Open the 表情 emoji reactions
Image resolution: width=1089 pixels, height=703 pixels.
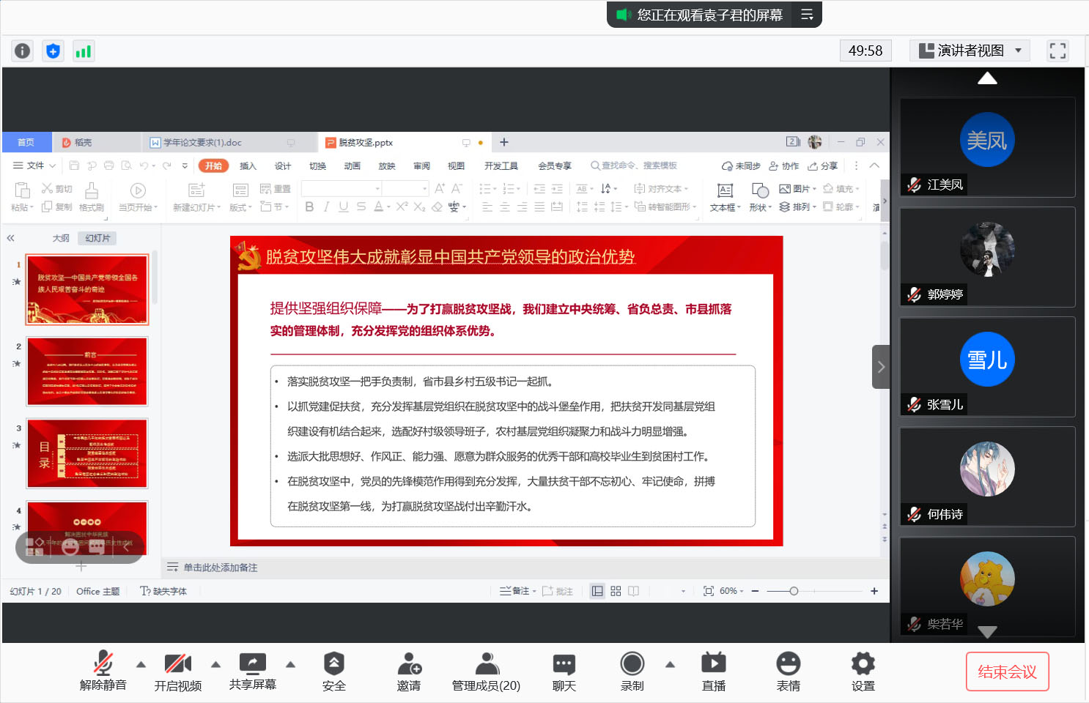tap(788, 671)
